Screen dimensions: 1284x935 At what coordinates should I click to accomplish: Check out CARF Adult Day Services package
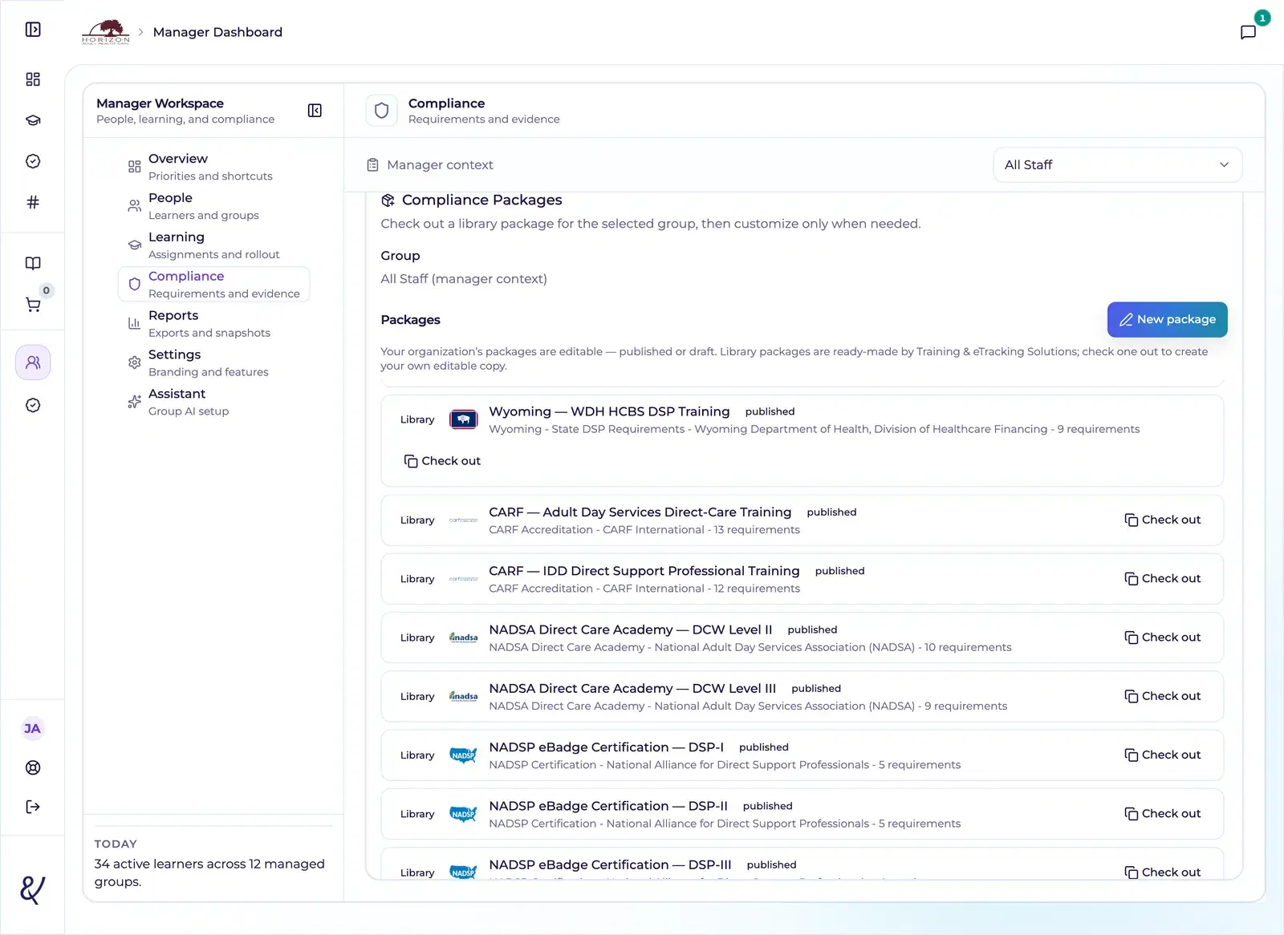point(1162,520)
